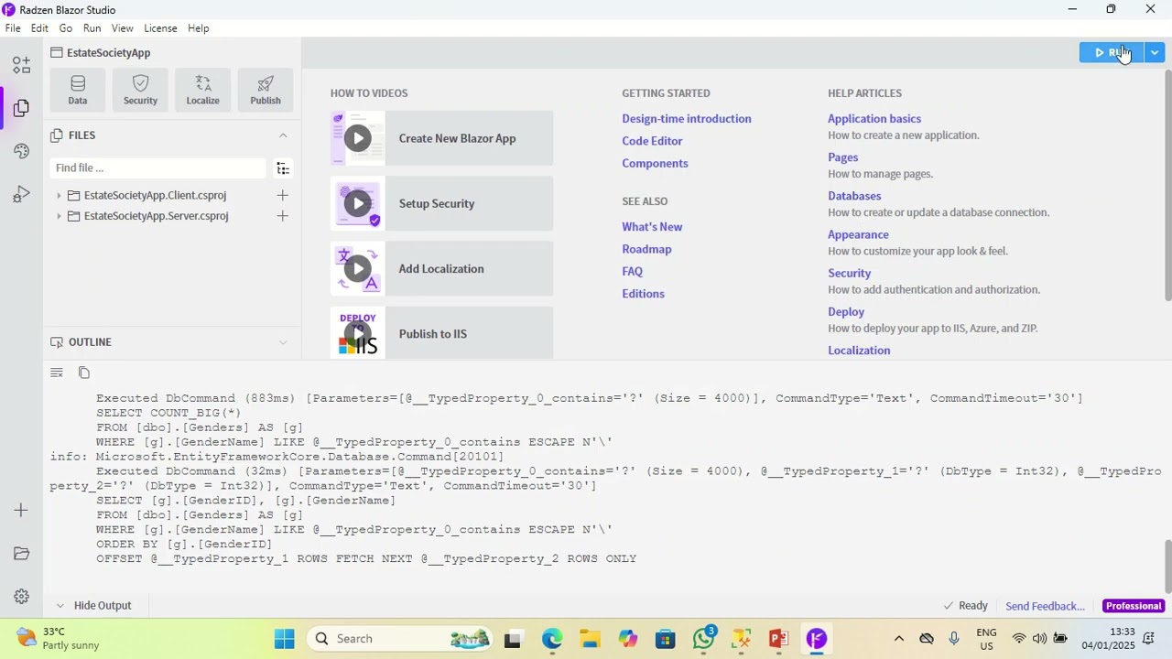Expand the EstateSocietyApp.Server.csproj tree node

[x=59, y=216]
